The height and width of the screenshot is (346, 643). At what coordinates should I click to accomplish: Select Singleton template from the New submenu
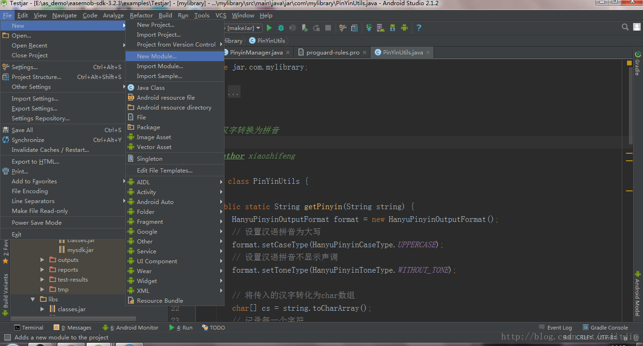[x=175, y=158]
